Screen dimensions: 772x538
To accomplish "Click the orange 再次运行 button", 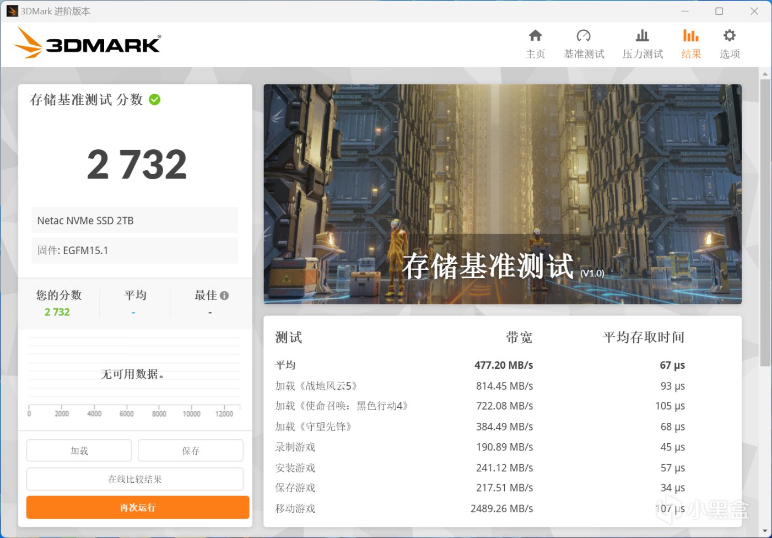I will [138, 507].
